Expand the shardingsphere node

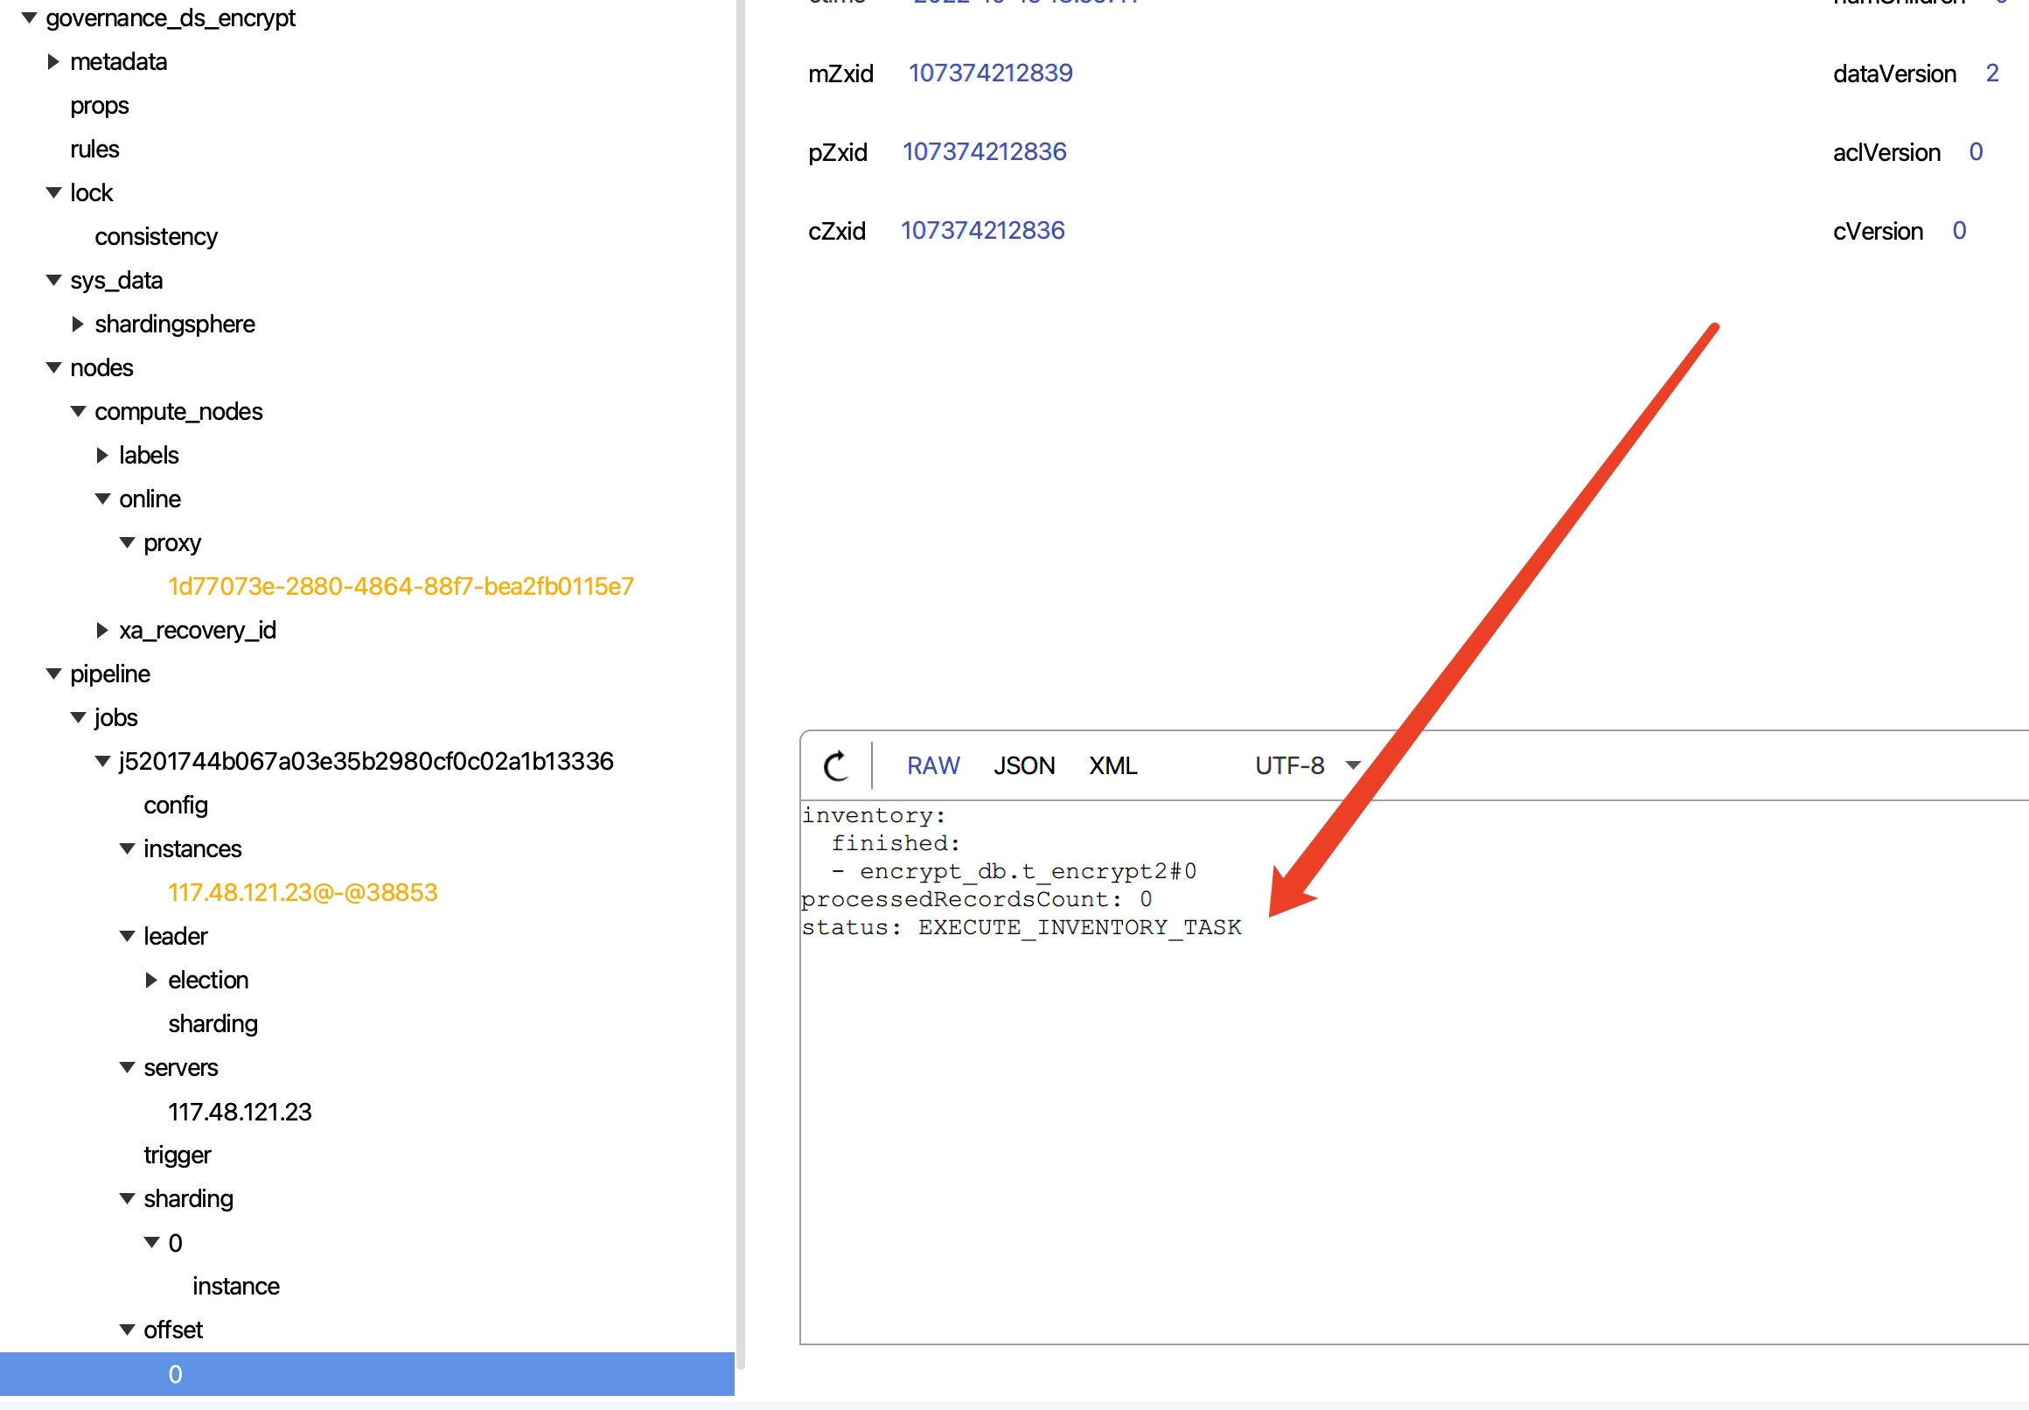pos(78,325)
